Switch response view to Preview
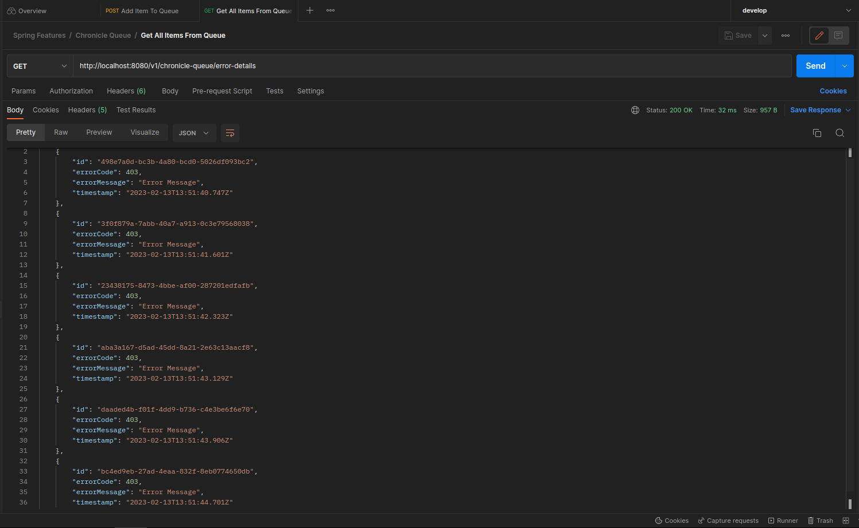 click(99, 132)
